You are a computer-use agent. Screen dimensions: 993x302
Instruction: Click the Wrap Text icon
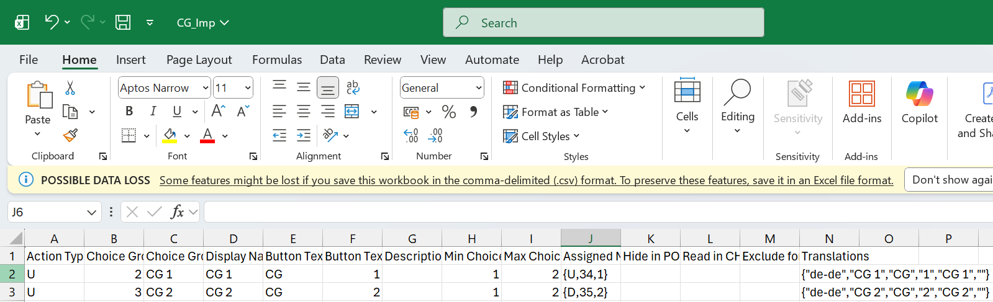click(x=353, y=87)
